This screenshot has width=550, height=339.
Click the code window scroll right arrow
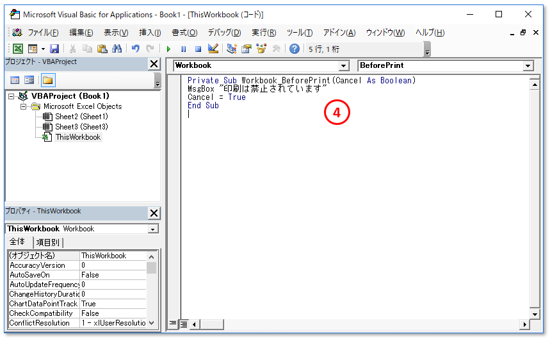tap(524, 324)
